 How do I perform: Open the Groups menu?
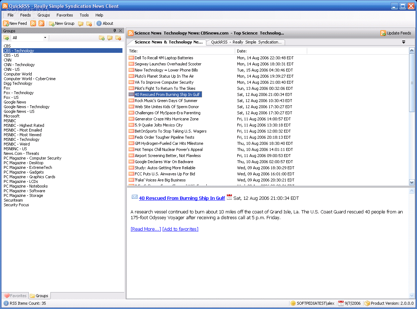point(44,15)
